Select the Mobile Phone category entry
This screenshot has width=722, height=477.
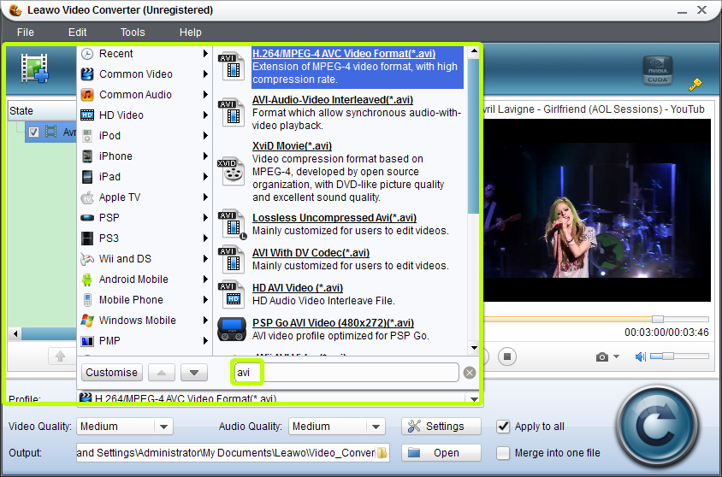[x=145, y=300]
